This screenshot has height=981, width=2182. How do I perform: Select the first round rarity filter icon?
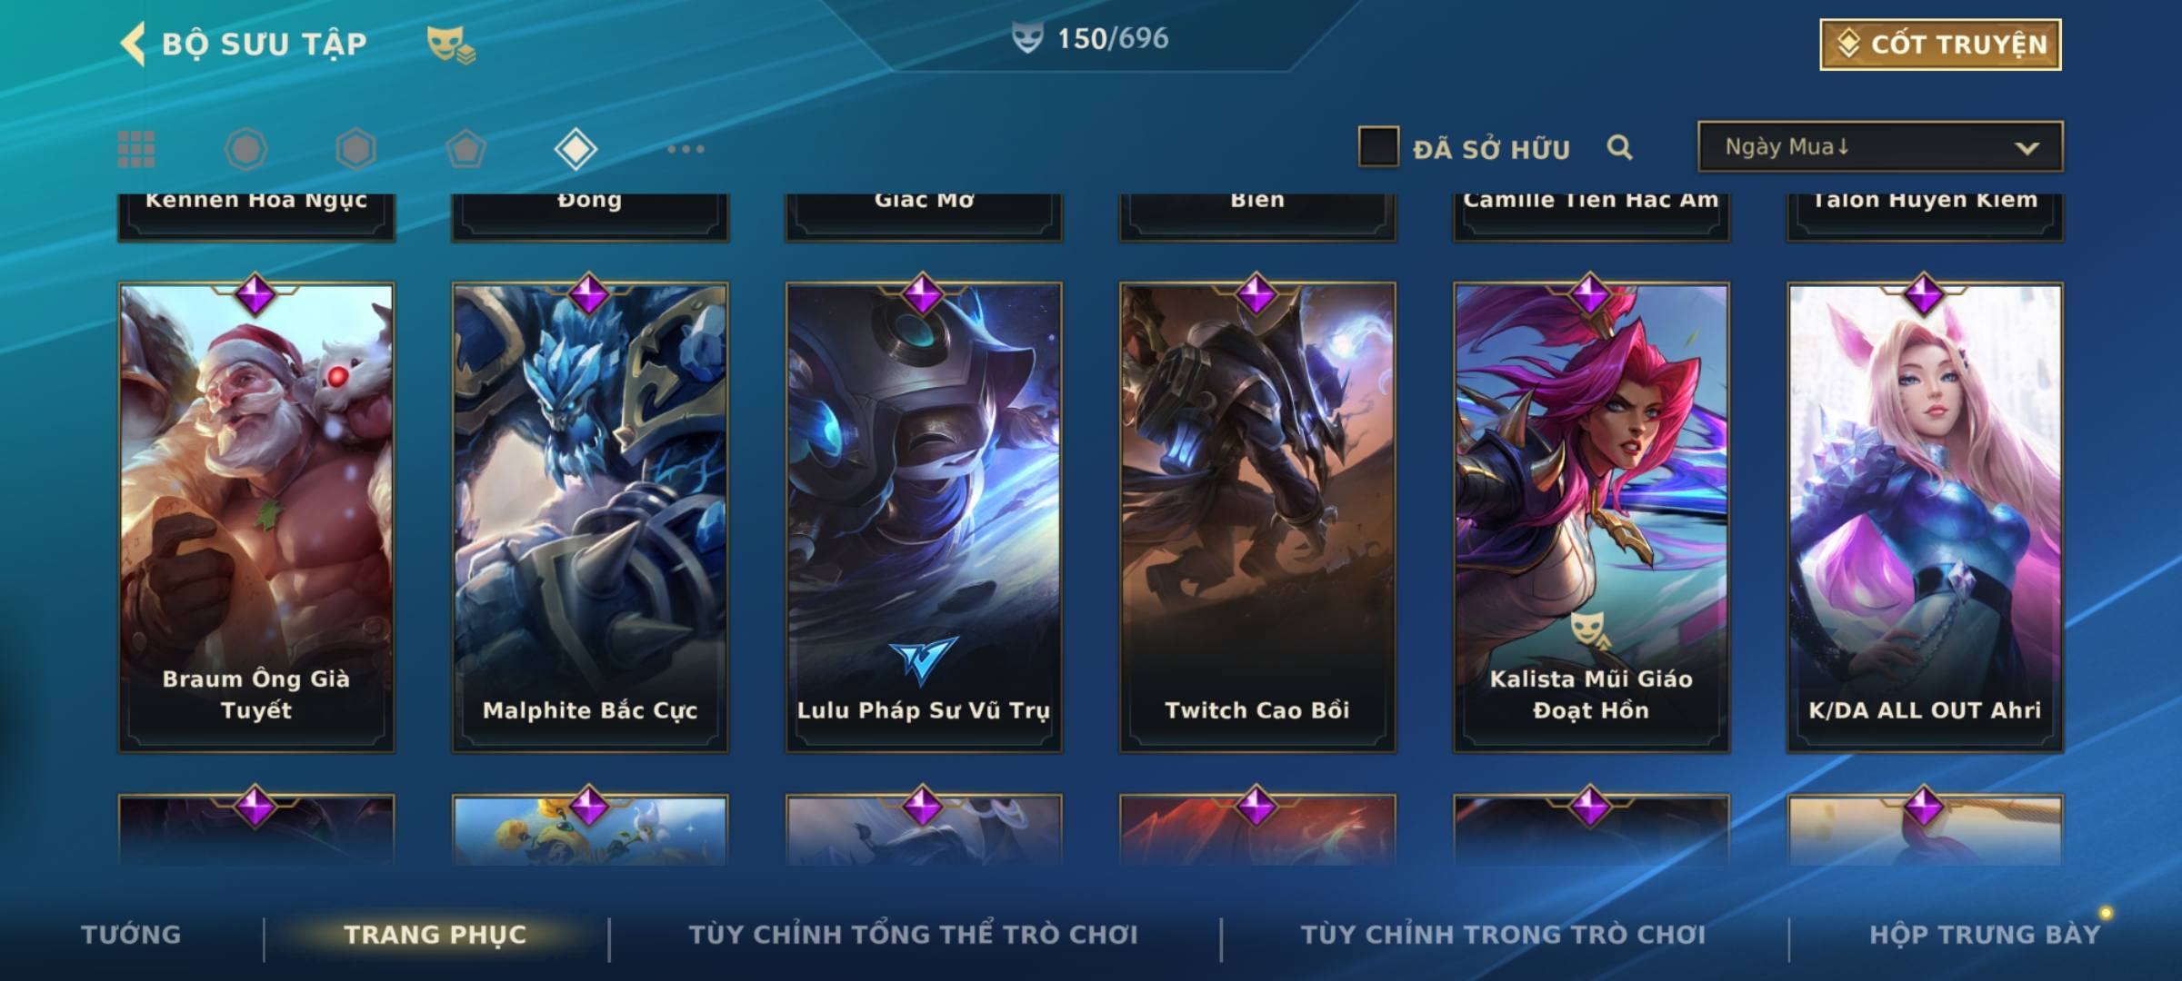[245, 149]
